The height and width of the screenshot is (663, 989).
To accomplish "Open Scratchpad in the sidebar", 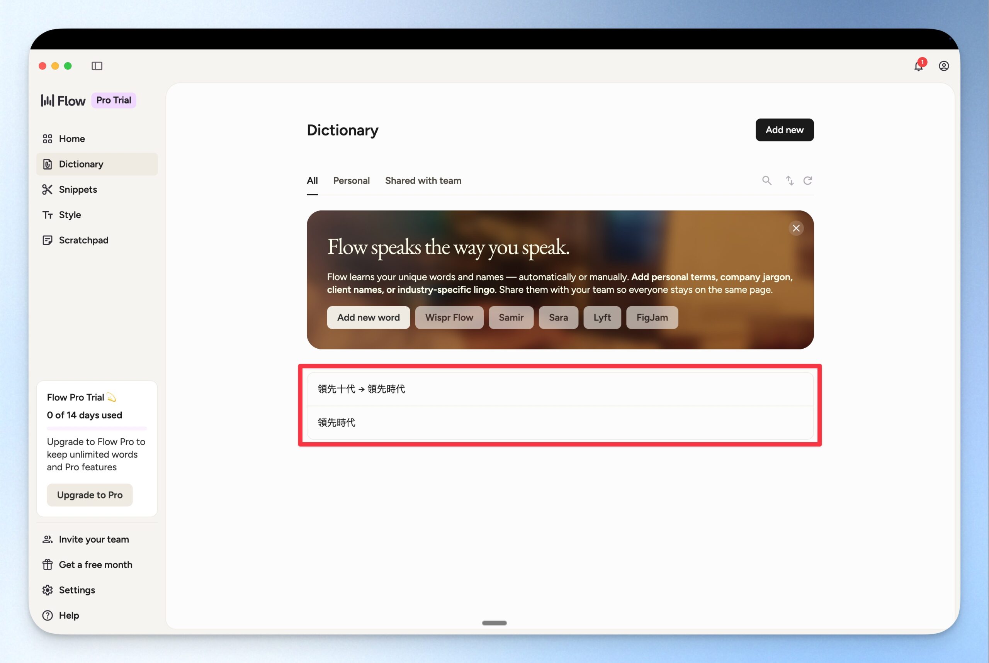I will click(97, 240).
